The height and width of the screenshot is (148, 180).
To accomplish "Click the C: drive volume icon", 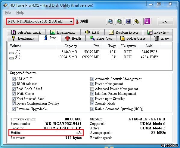I will 12,53.
